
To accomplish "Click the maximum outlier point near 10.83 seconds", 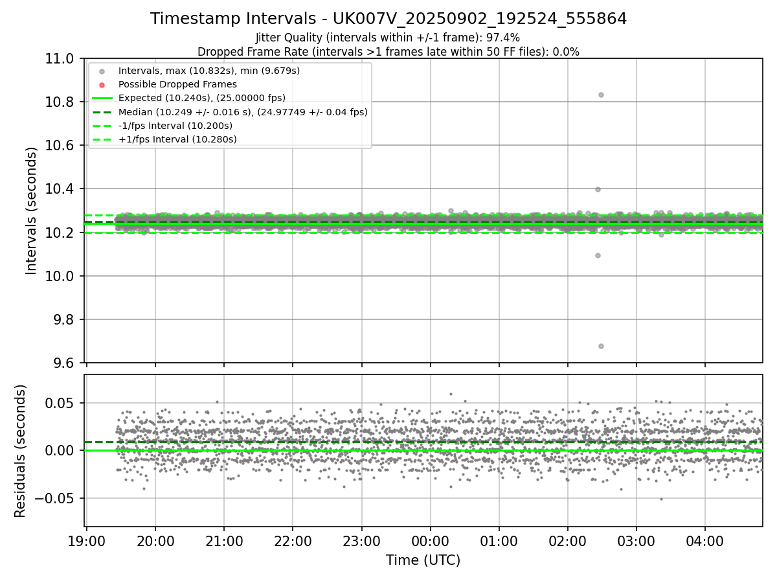I will pos(601,95).
